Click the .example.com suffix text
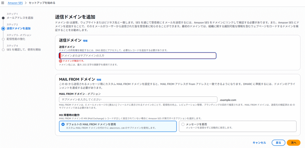The image size is (305, 148). pos(228,100)
